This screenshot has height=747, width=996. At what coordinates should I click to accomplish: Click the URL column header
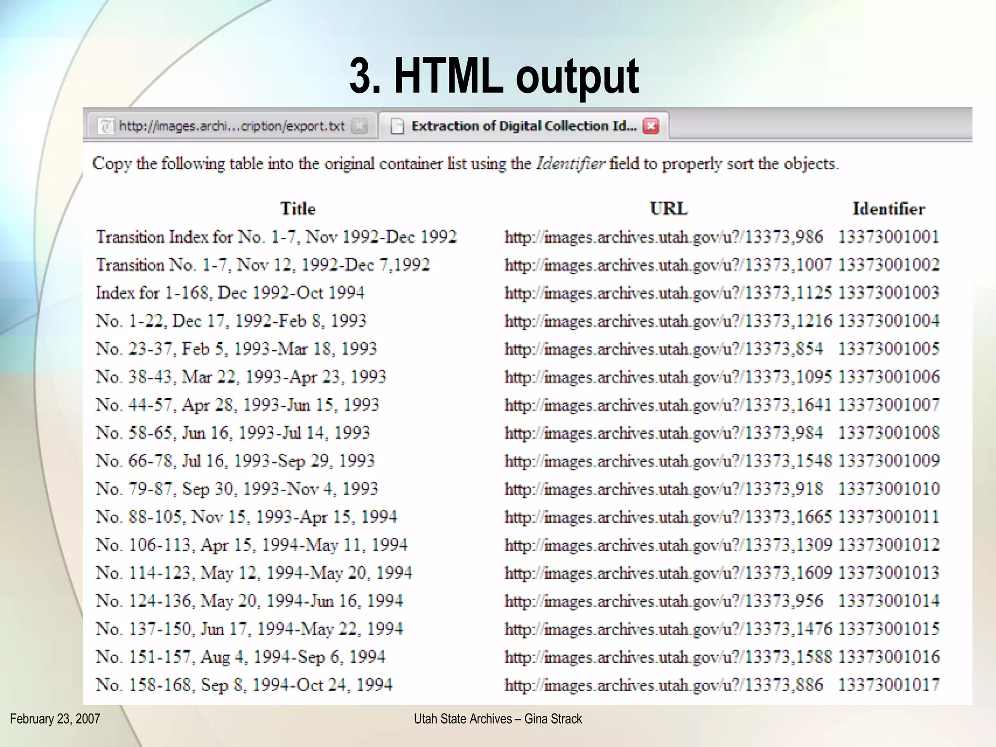point(669,209)
